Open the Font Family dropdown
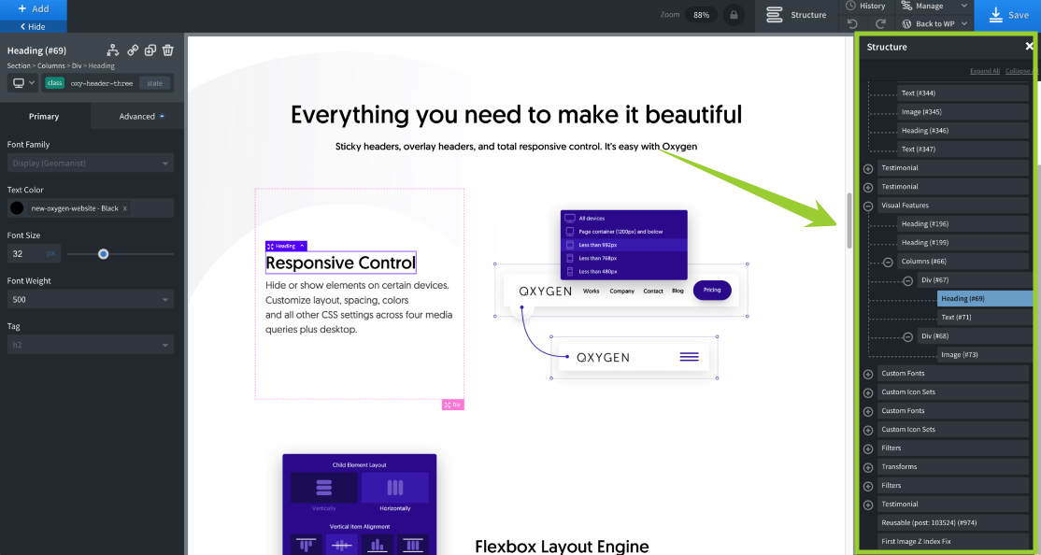This screenshot has height=555, width=1041. coord(91,163)
